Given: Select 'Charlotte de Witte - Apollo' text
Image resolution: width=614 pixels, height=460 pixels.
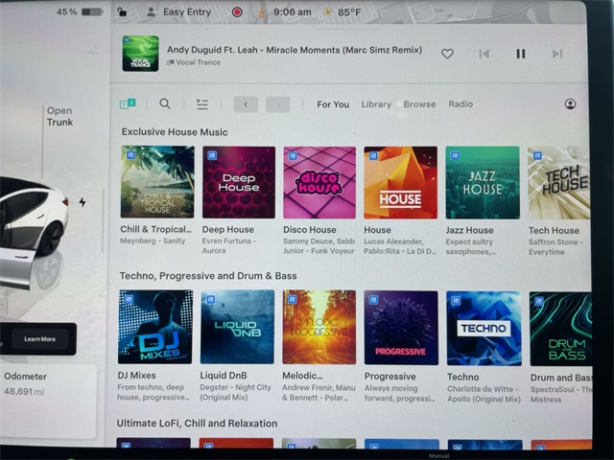Looking at the screenshot, I should (x=484, y=394).
